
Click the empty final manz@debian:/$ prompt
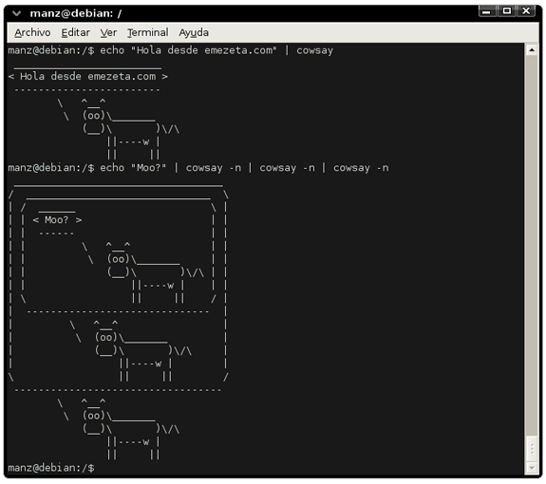point(51,468)
